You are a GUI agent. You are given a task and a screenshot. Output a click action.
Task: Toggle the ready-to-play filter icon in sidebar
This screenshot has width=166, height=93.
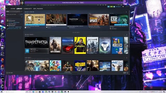pos(22,14)
